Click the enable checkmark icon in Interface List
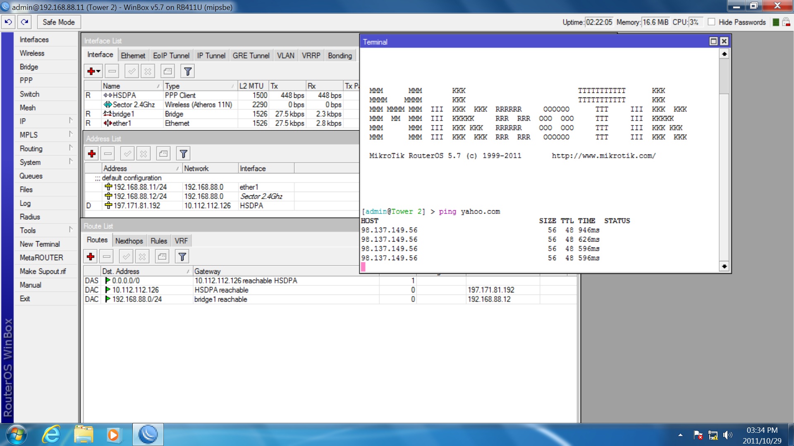 point(132,71)
